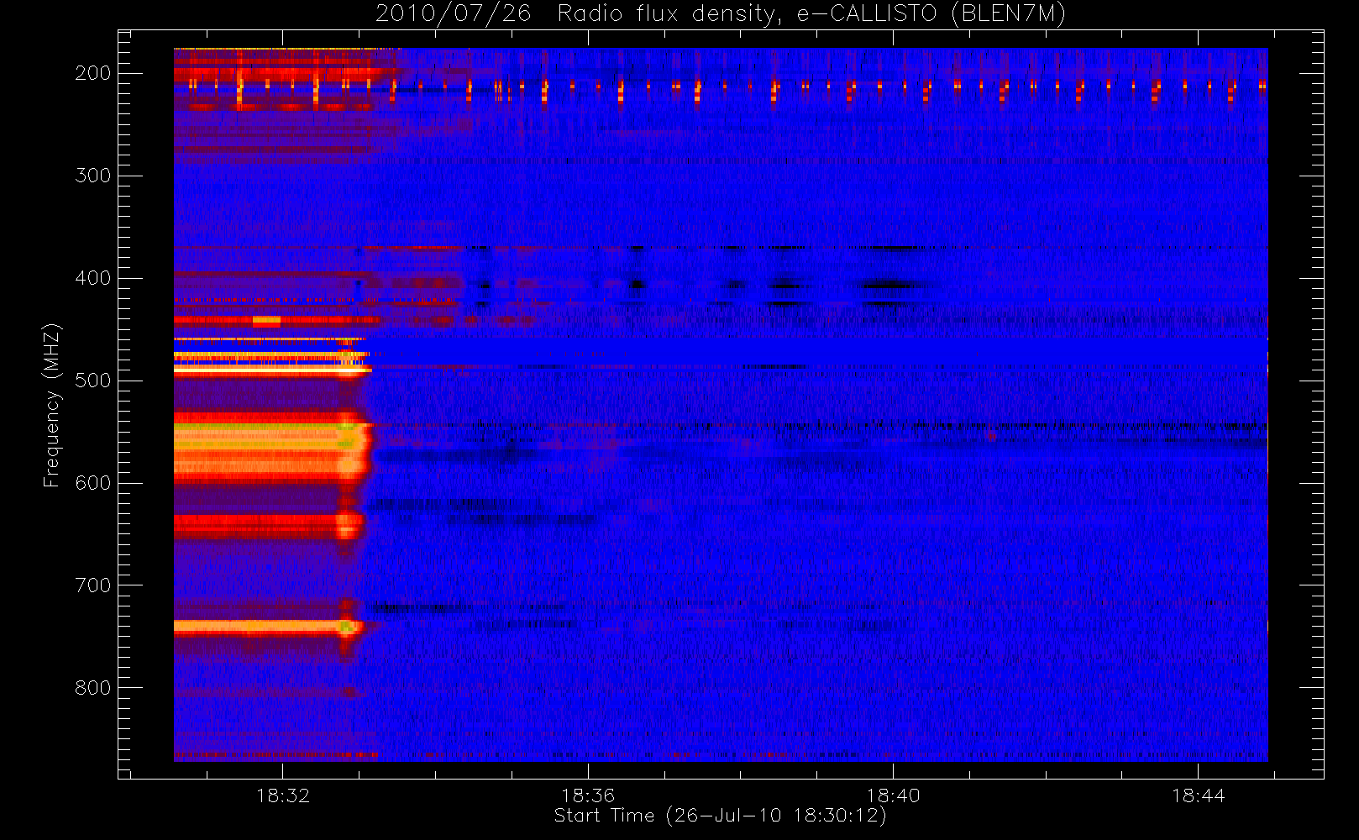1359x840 pixels.
Task: Click the 'Frequency (MHz)' axis label
Action: pos(52,405)
